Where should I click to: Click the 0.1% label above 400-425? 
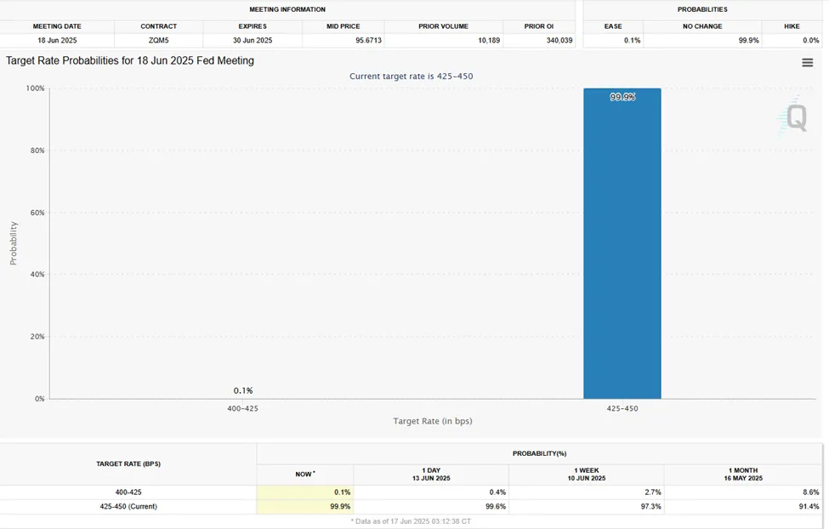point(243,390)
